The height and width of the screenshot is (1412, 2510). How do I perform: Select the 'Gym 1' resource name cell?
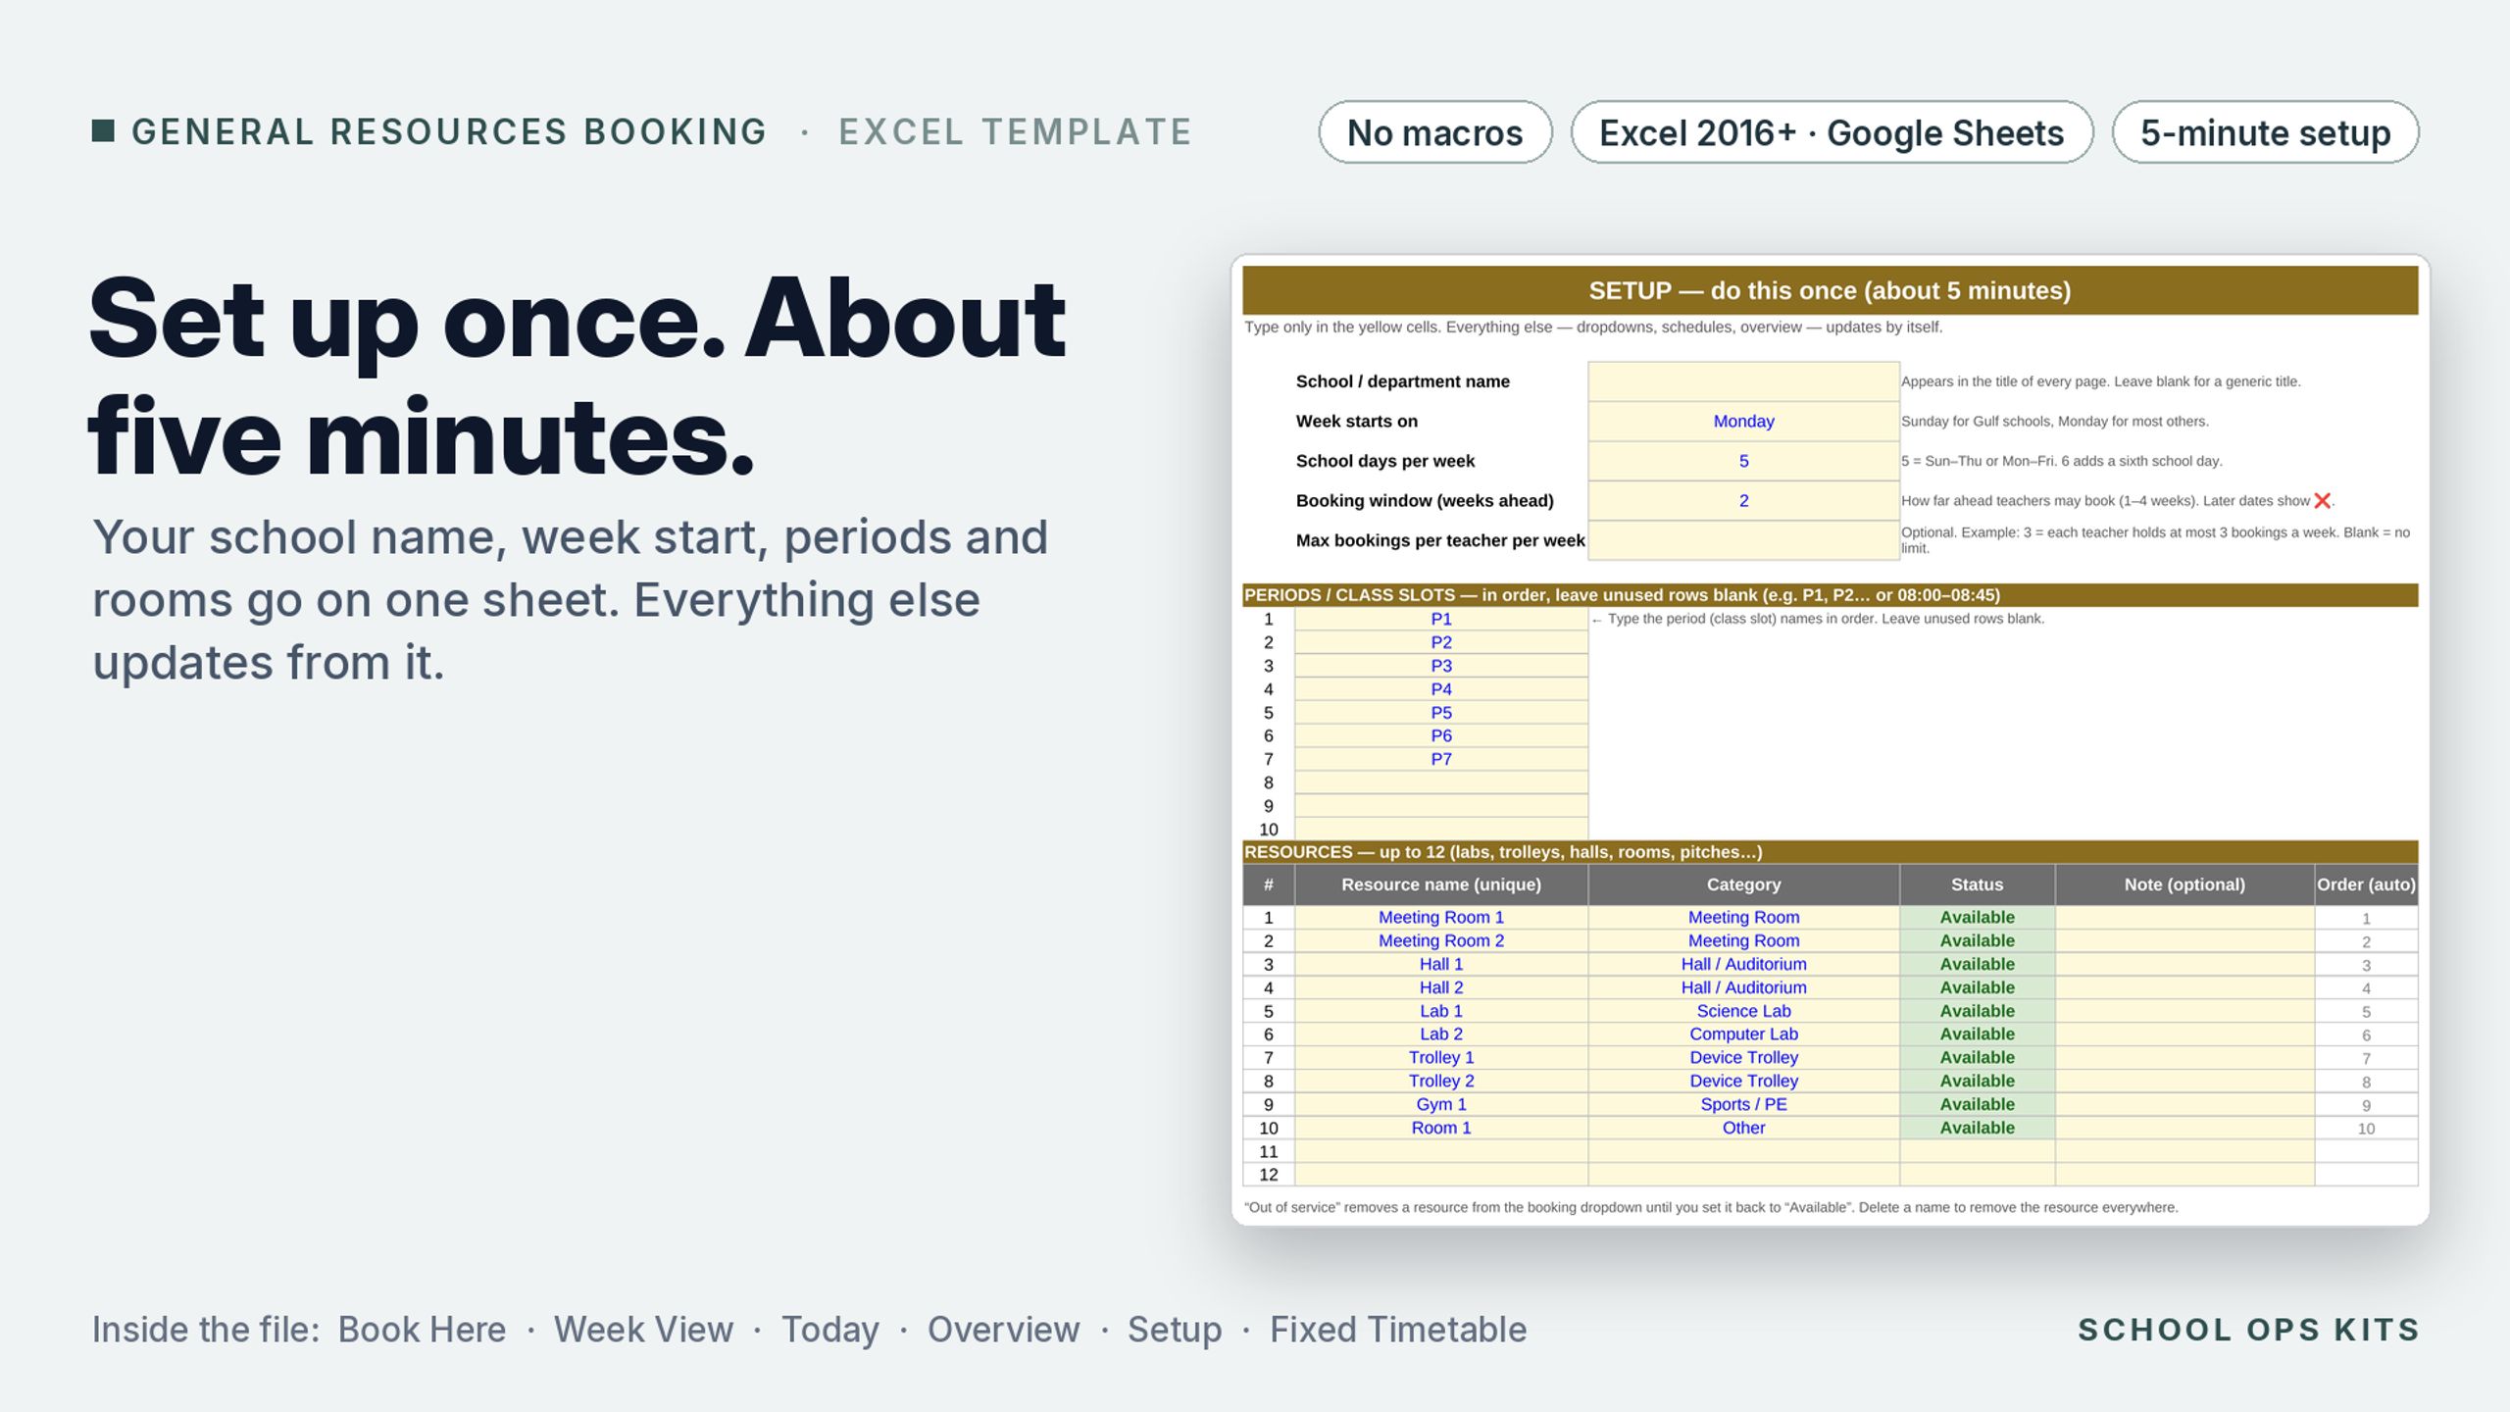tap(1440, 1104)
